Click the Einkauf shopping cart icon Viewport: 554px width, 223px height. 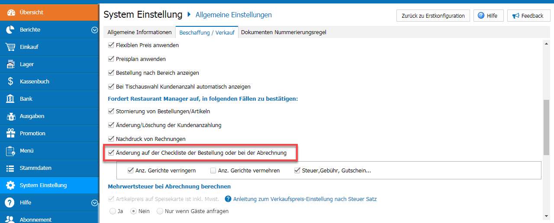(11, 47)
